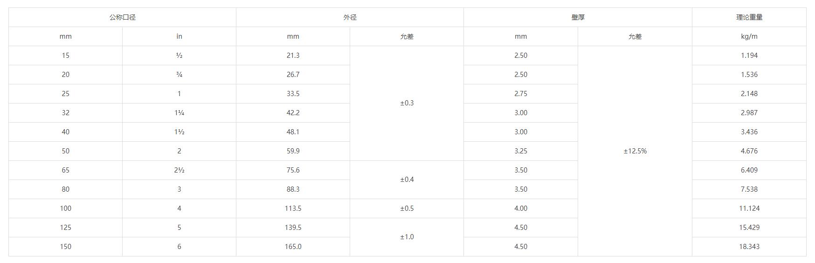815x263 pixels.
Task: Click the 壁厚 header cell
Action: (578, 17)
